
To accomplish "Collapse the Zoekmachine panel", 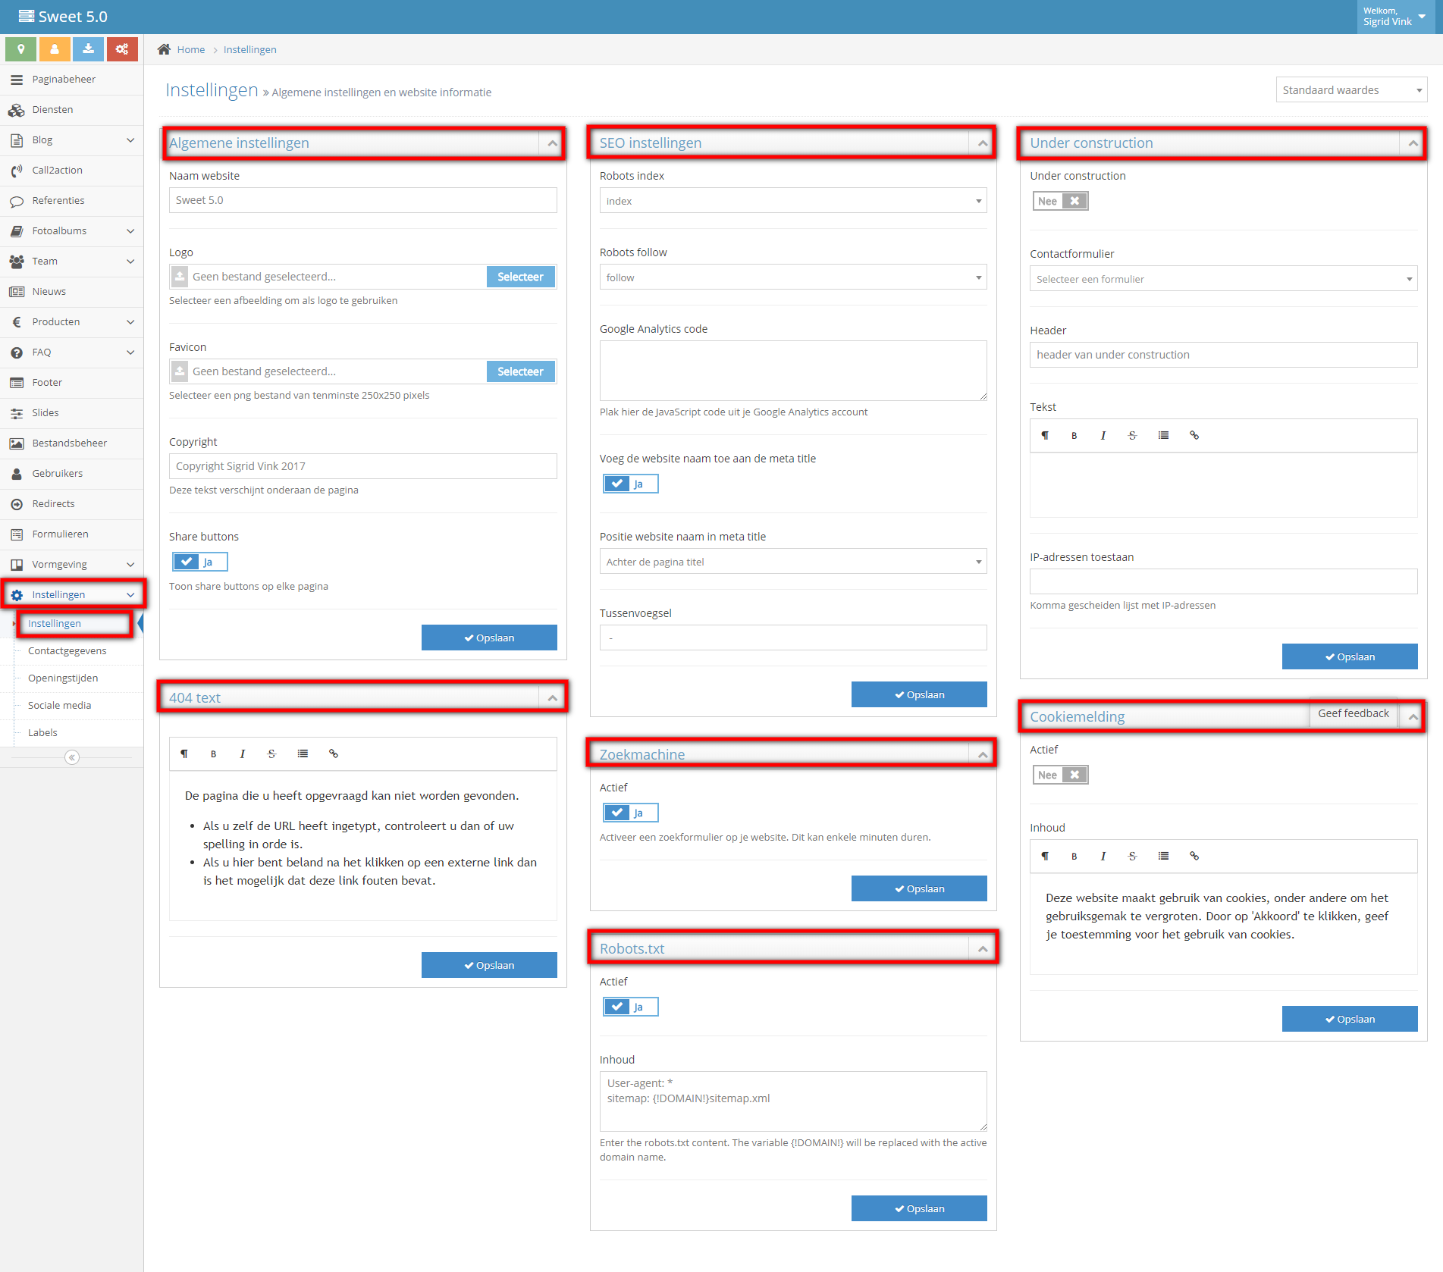I will [983, 754].
